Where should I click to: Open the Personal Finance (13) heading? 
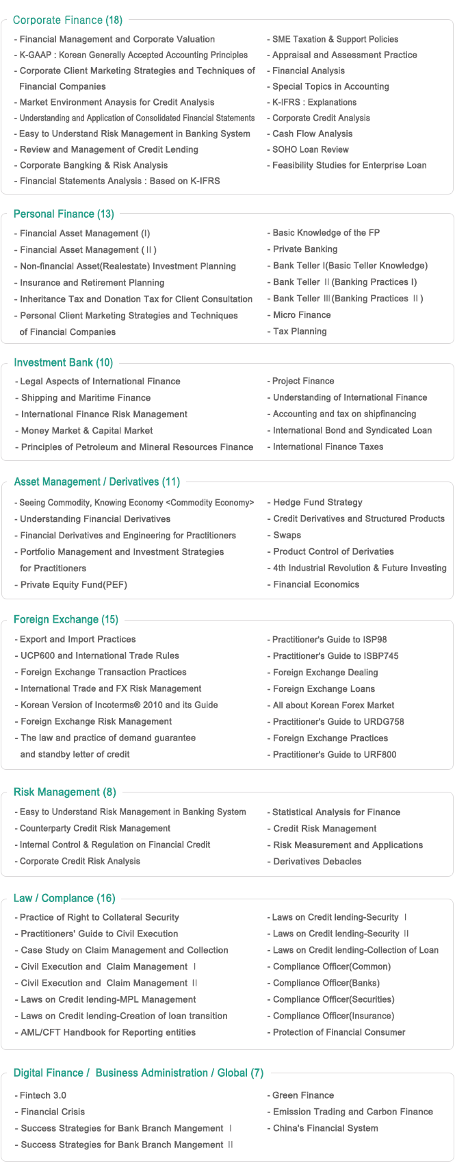tap(64, 214)
